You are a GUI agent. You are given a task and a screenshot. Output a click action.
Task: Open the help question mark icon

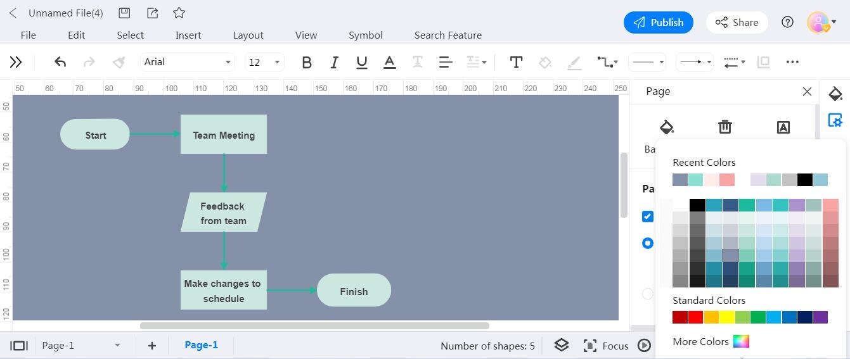787,22
